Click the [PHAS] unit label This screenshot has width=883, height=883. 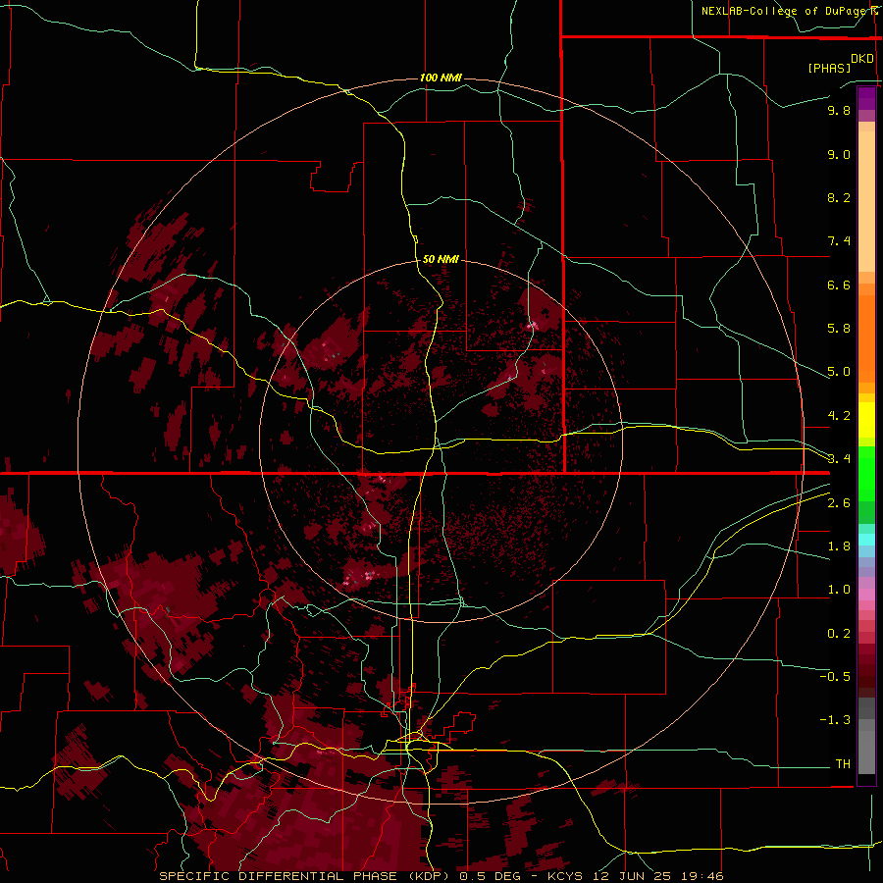829,68
